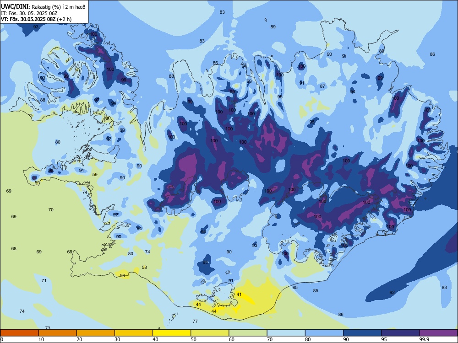Screen dimensions: 458x343
Task: Click the "10" label below the color scale
Action: 41,339
